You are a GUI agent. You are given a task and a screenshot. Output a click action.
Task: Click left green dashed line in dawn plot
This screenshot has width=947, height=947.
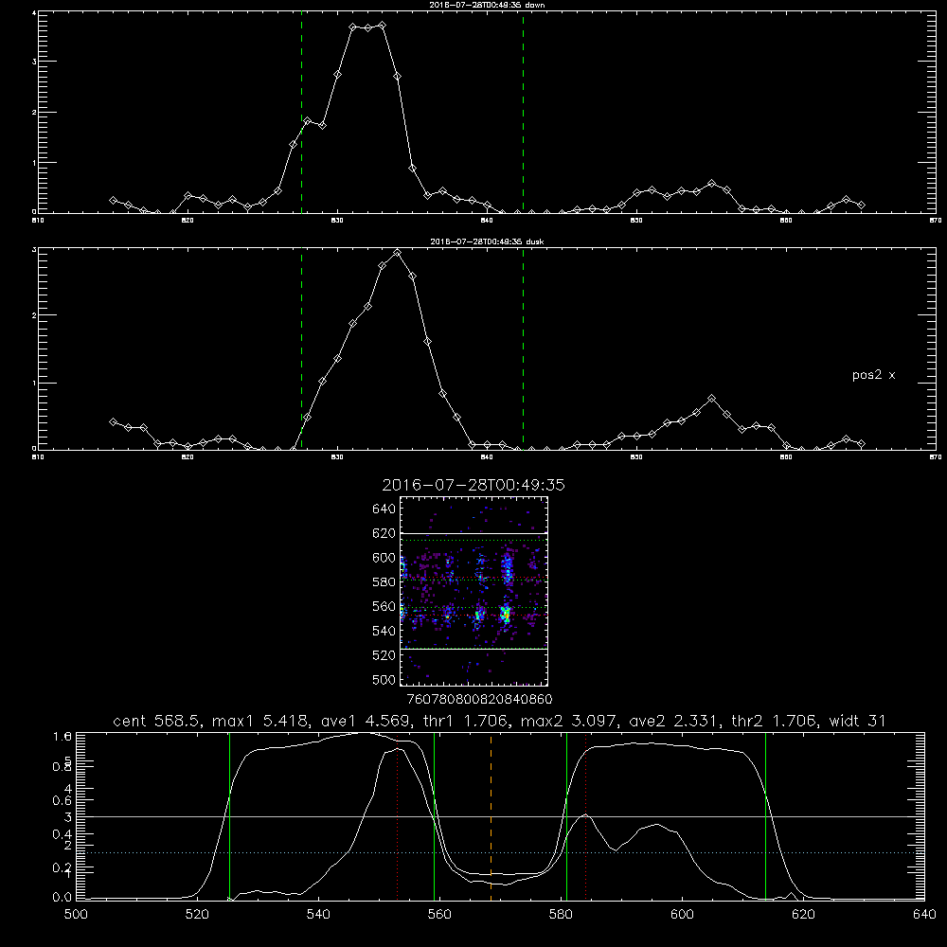pyautogui.click(x=301, y=112)
